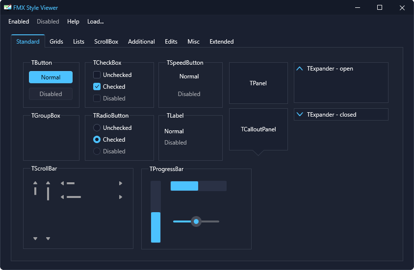Click left arrow of upper horizontal scrollbar
414x270 pixels.
coord(62,183)
